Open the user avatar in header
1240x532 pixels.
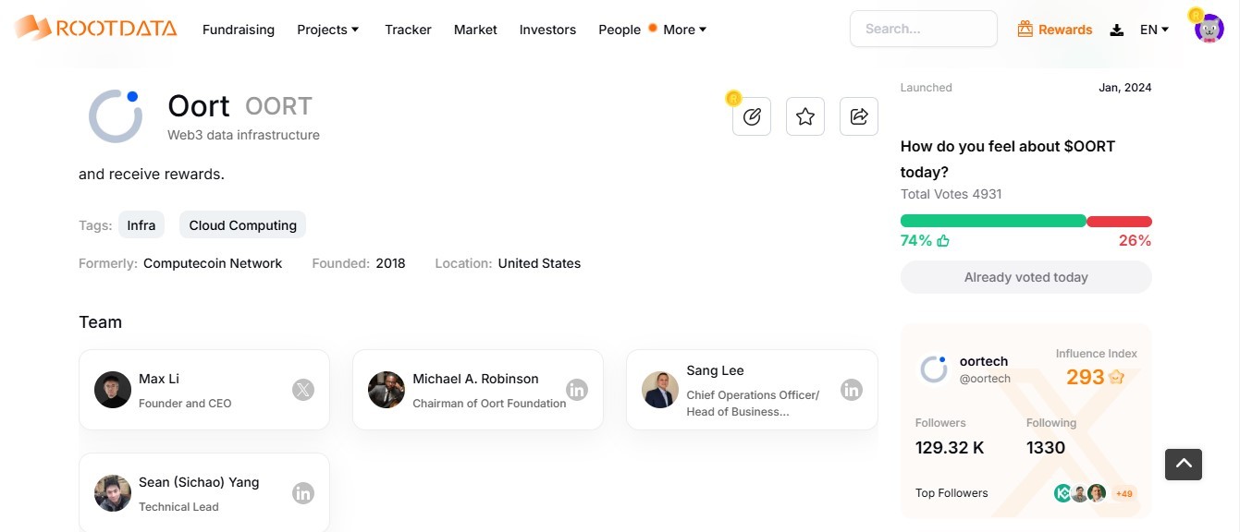1209,29
